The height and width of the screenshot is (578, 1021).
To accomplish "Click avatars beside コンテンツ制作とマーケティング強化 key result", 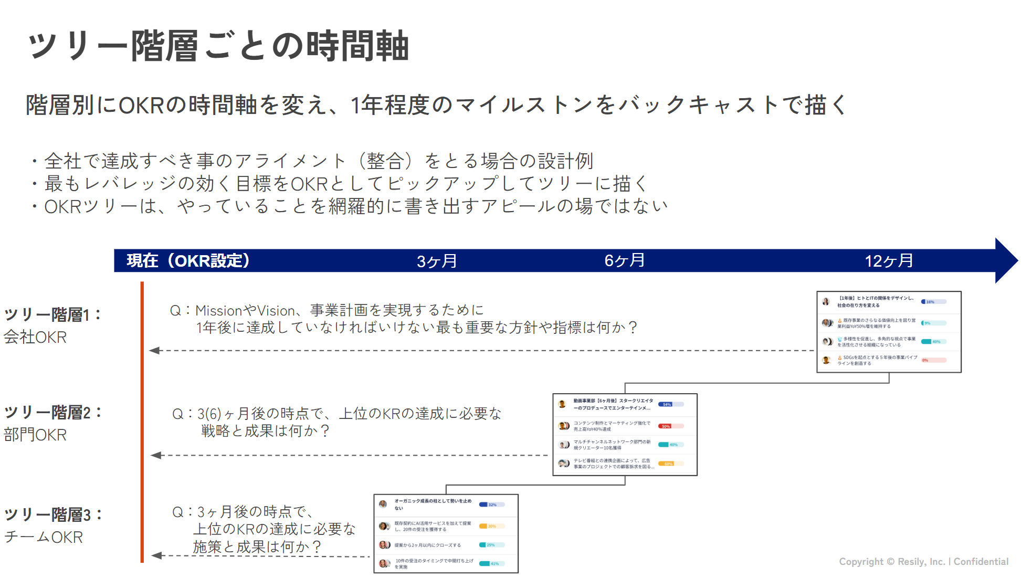I will (x=564, y=426).
